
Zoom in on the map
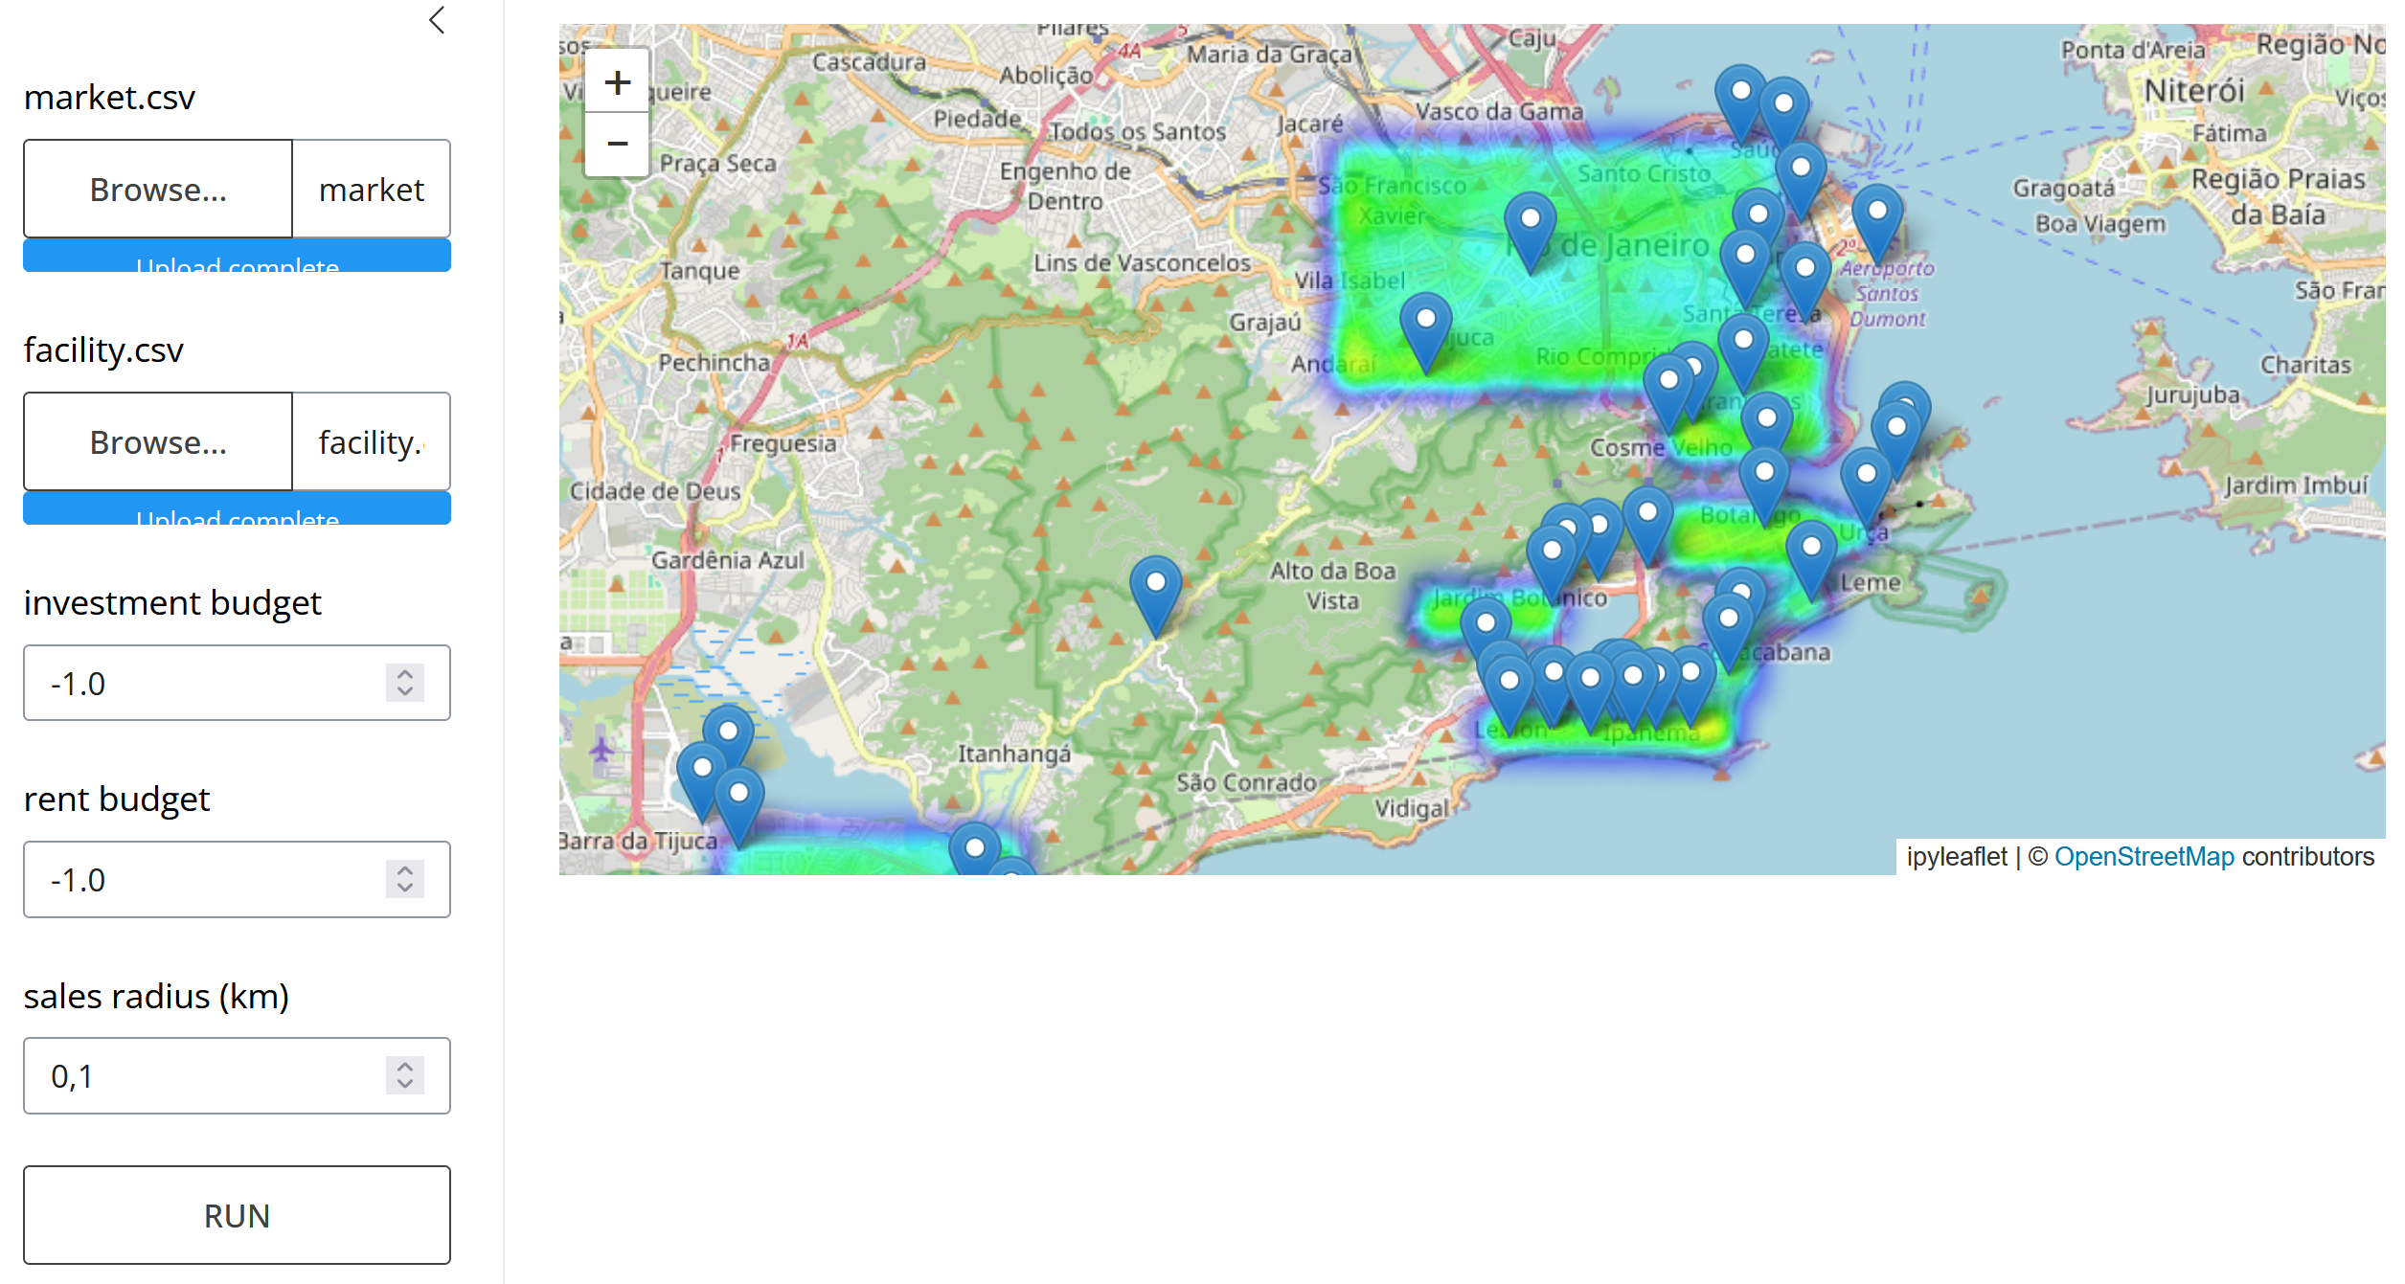pos(617,82)
